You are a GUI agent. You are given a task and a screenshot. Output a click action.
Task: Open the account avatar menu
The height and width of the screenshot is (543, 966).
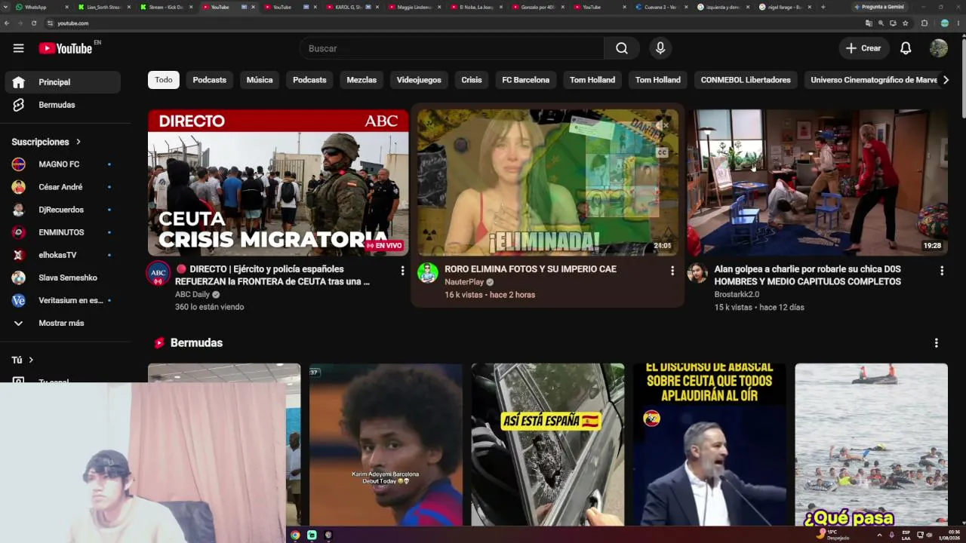(x=939, y=48)
